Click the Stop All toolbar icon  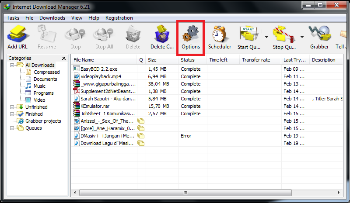point(104,34)
